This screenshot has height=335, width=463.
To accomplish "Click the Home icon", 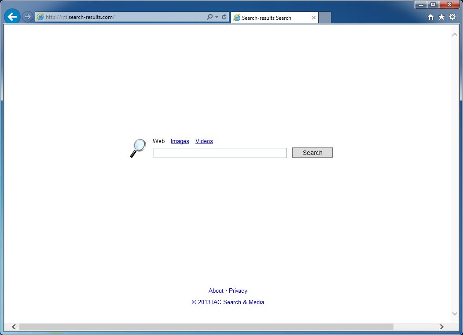I will [x=431, y=17].
